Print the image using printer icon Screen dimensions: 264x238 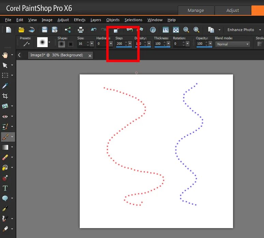coord(80,30)
